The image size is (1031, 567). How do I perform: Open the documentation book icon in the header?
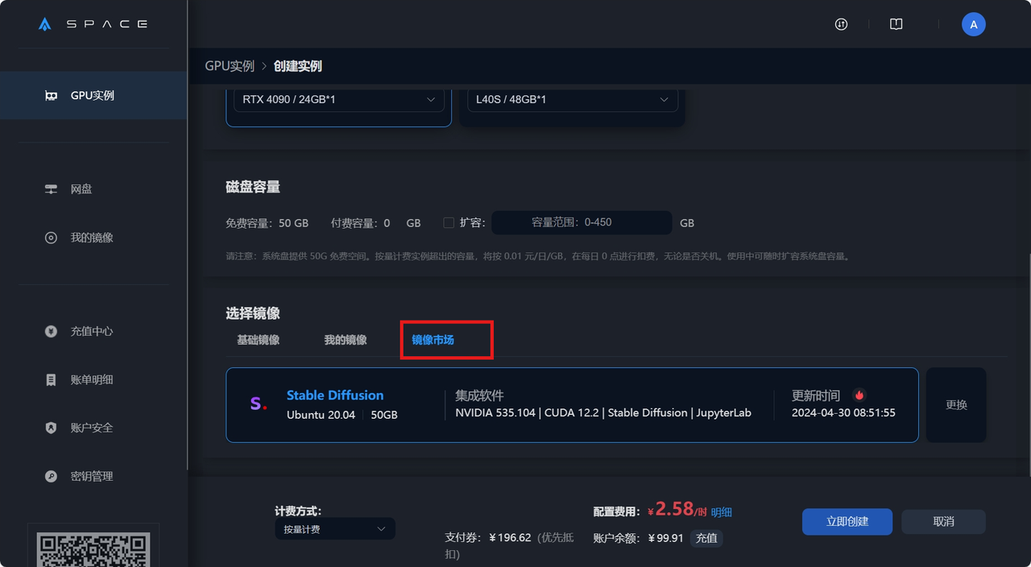tap(896, 24)
